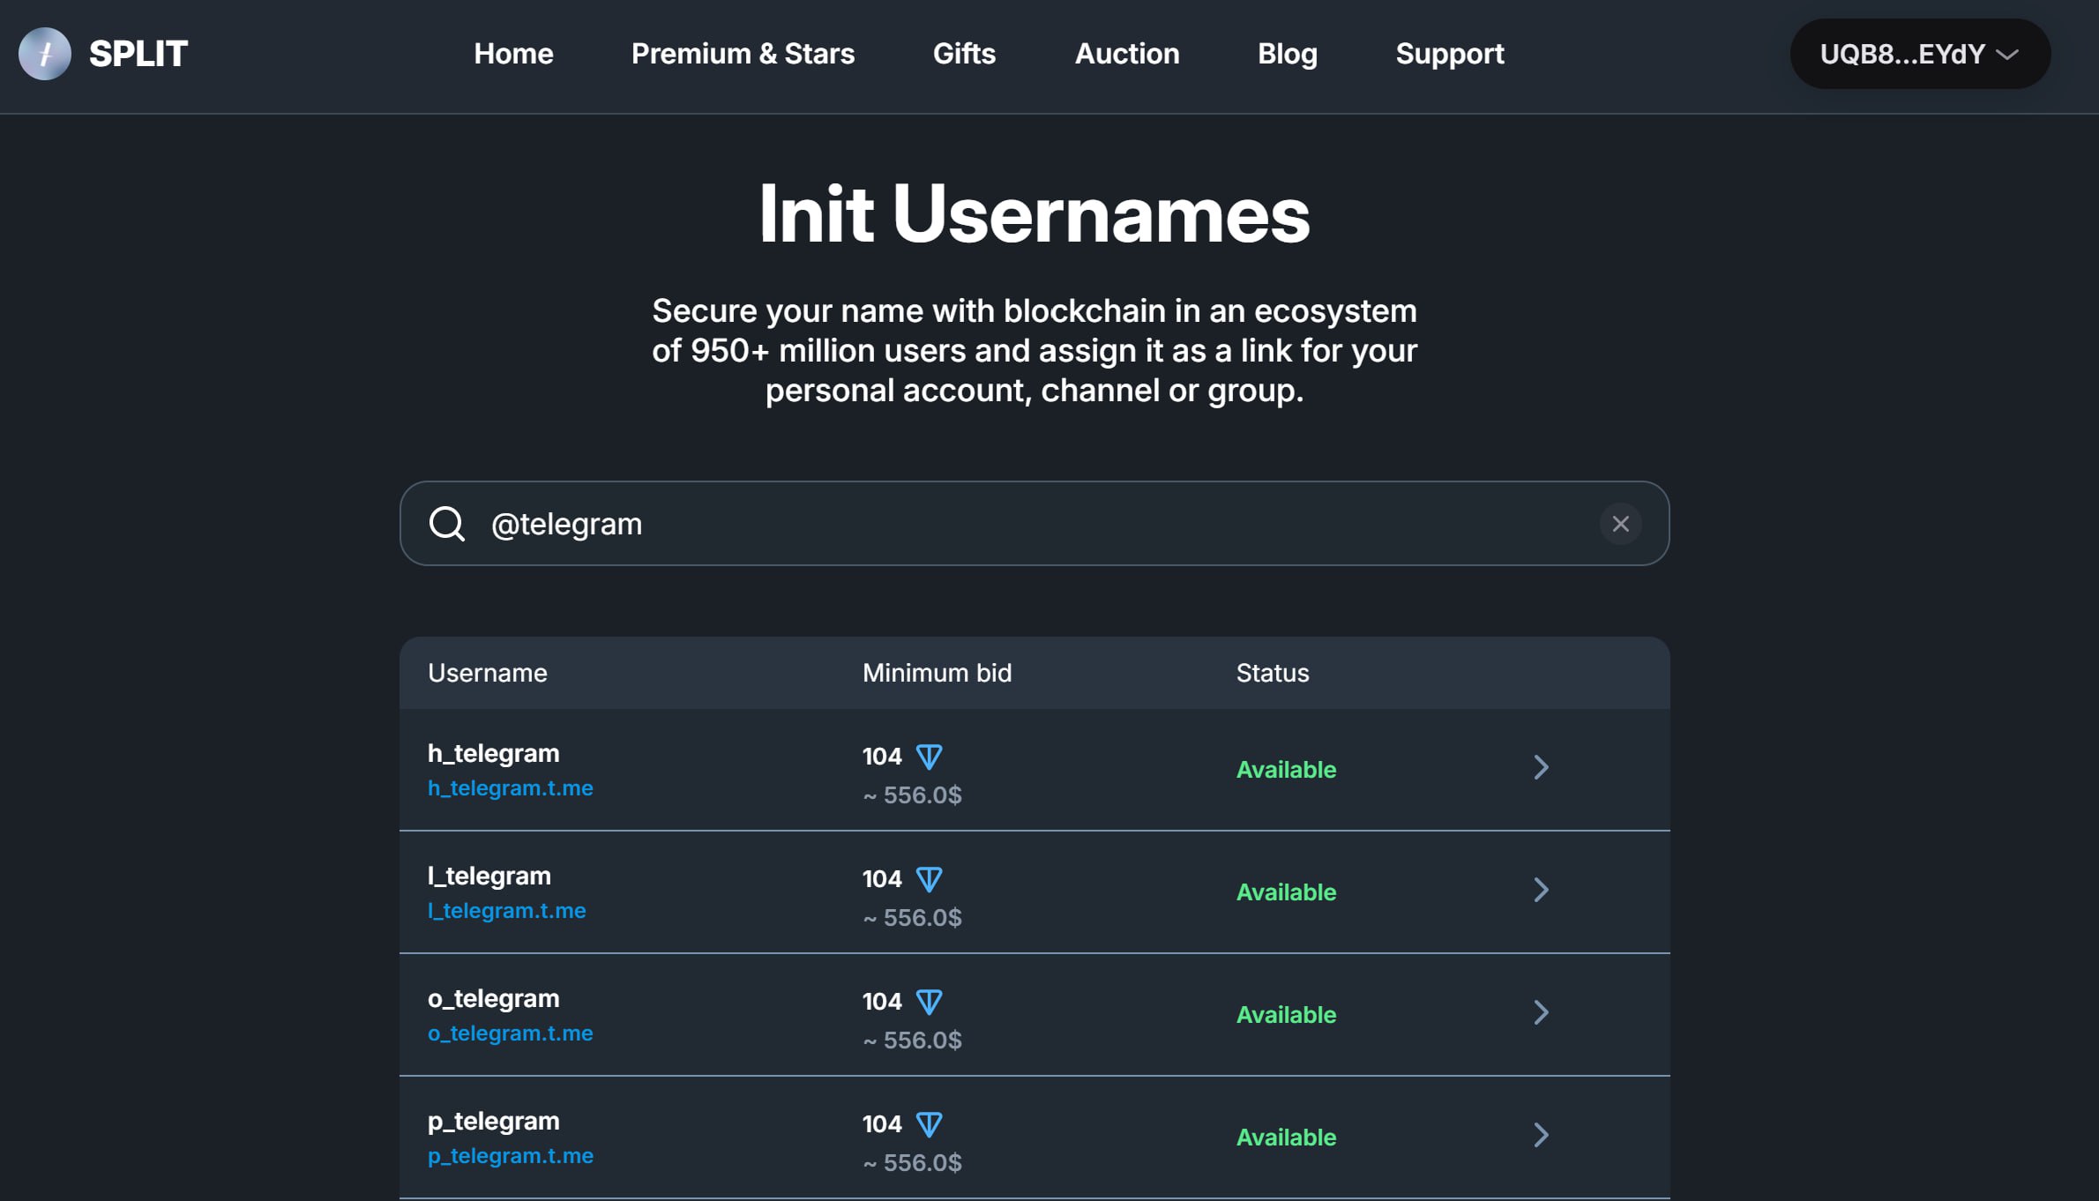The image size is (2099, 1201).
Task: Open the p_telegram.t.me link
Action: click(x=510, y=1155)
